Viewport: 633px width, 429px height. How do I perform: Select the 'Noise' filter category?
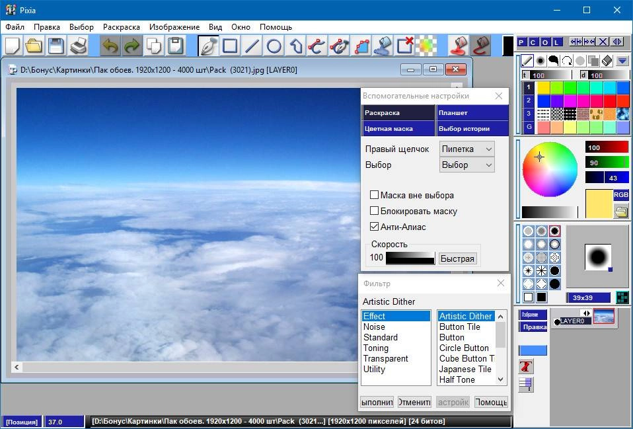tap(396, 327)
